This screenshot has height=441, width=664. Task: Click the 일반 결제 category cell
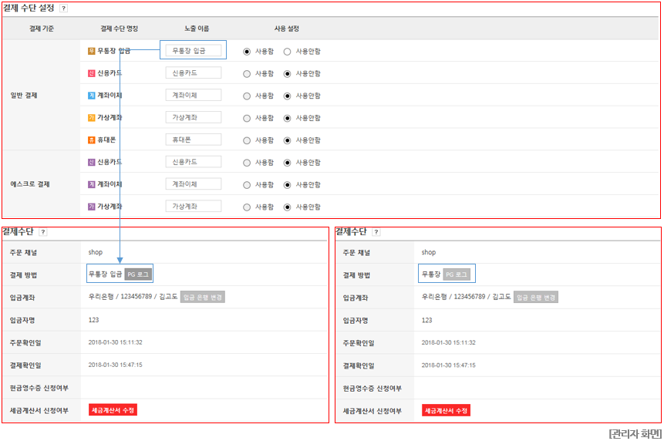(x=41, y=96)
